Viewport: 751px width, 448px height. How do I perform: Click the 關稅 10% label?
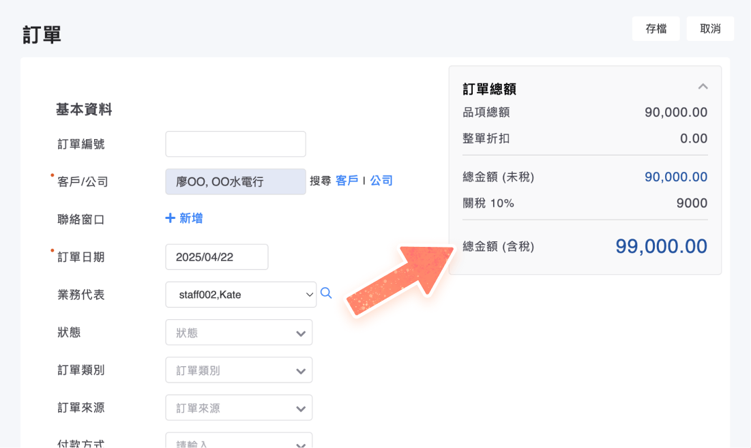pos(488,203)
